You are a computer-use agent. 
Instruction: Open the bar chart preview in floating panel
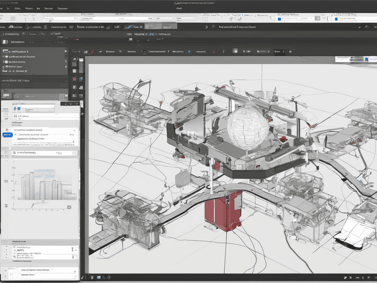tap(44, 185)
